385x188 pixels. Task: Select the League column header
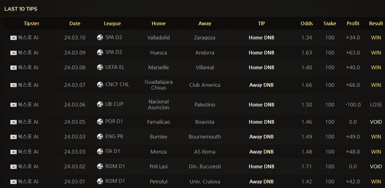click(112, 23)
